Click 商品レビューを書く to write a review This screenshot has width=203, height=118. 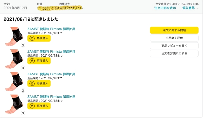point(174,46)
